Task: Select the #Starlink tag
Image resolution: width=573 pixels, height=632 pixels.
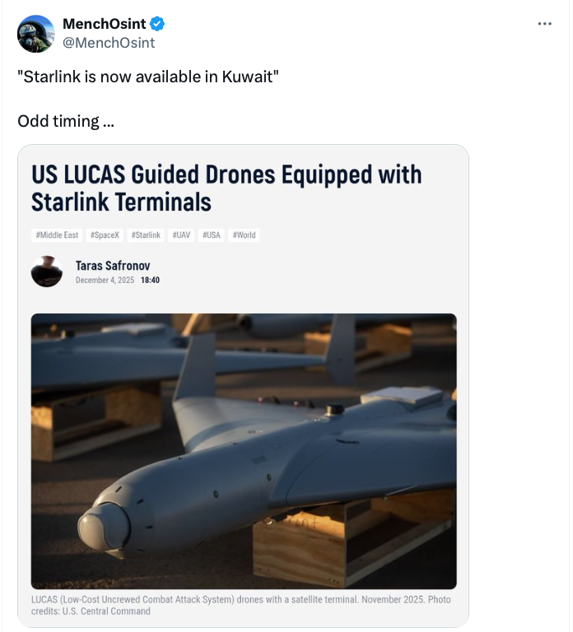Action: [146, 235]
